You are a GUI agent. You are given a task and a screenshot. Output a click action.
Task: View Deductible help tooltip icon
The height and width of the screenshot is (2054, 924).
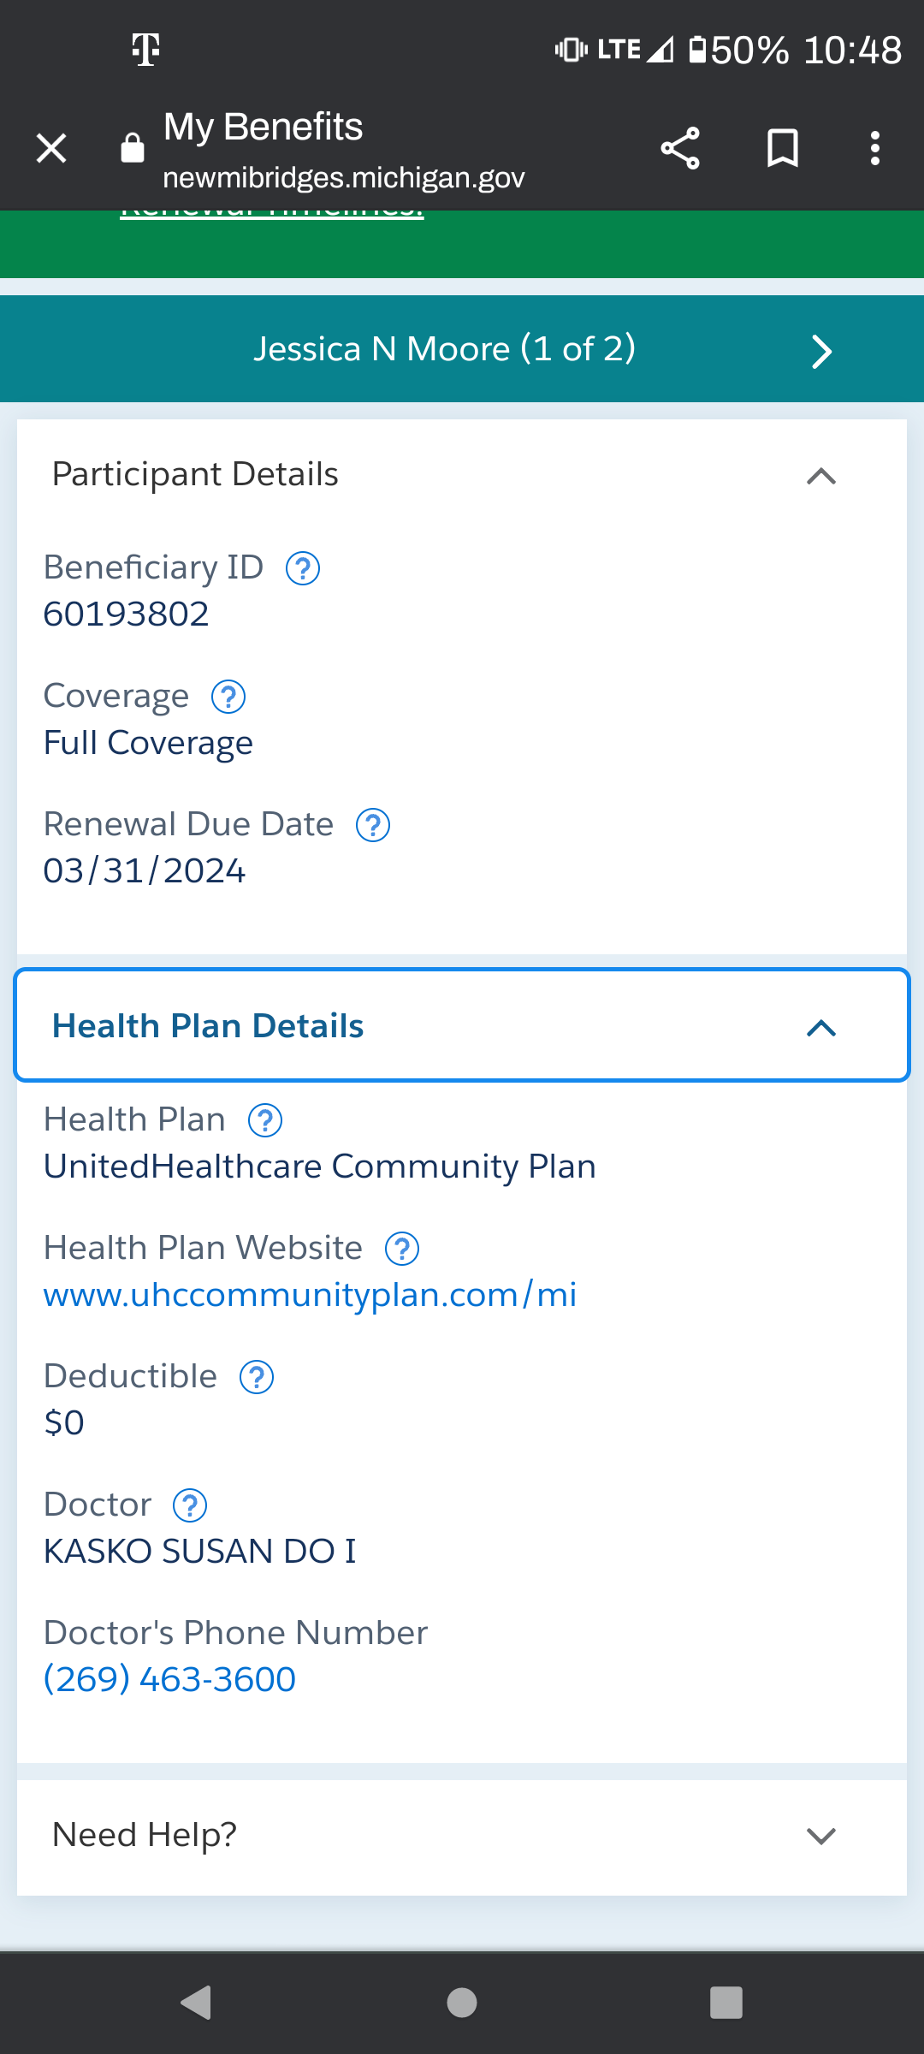[257, 1377]
